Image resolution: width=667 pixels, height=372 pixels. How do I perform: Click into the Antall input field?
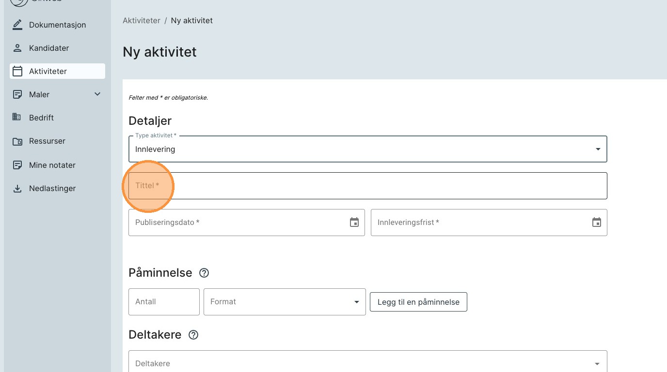pyautogui.click(x=164, y=302)
